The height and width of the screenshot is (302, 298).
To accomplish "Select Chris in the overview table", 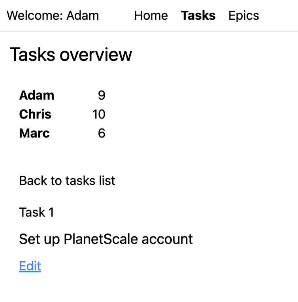I will click(x=35, y=114).
